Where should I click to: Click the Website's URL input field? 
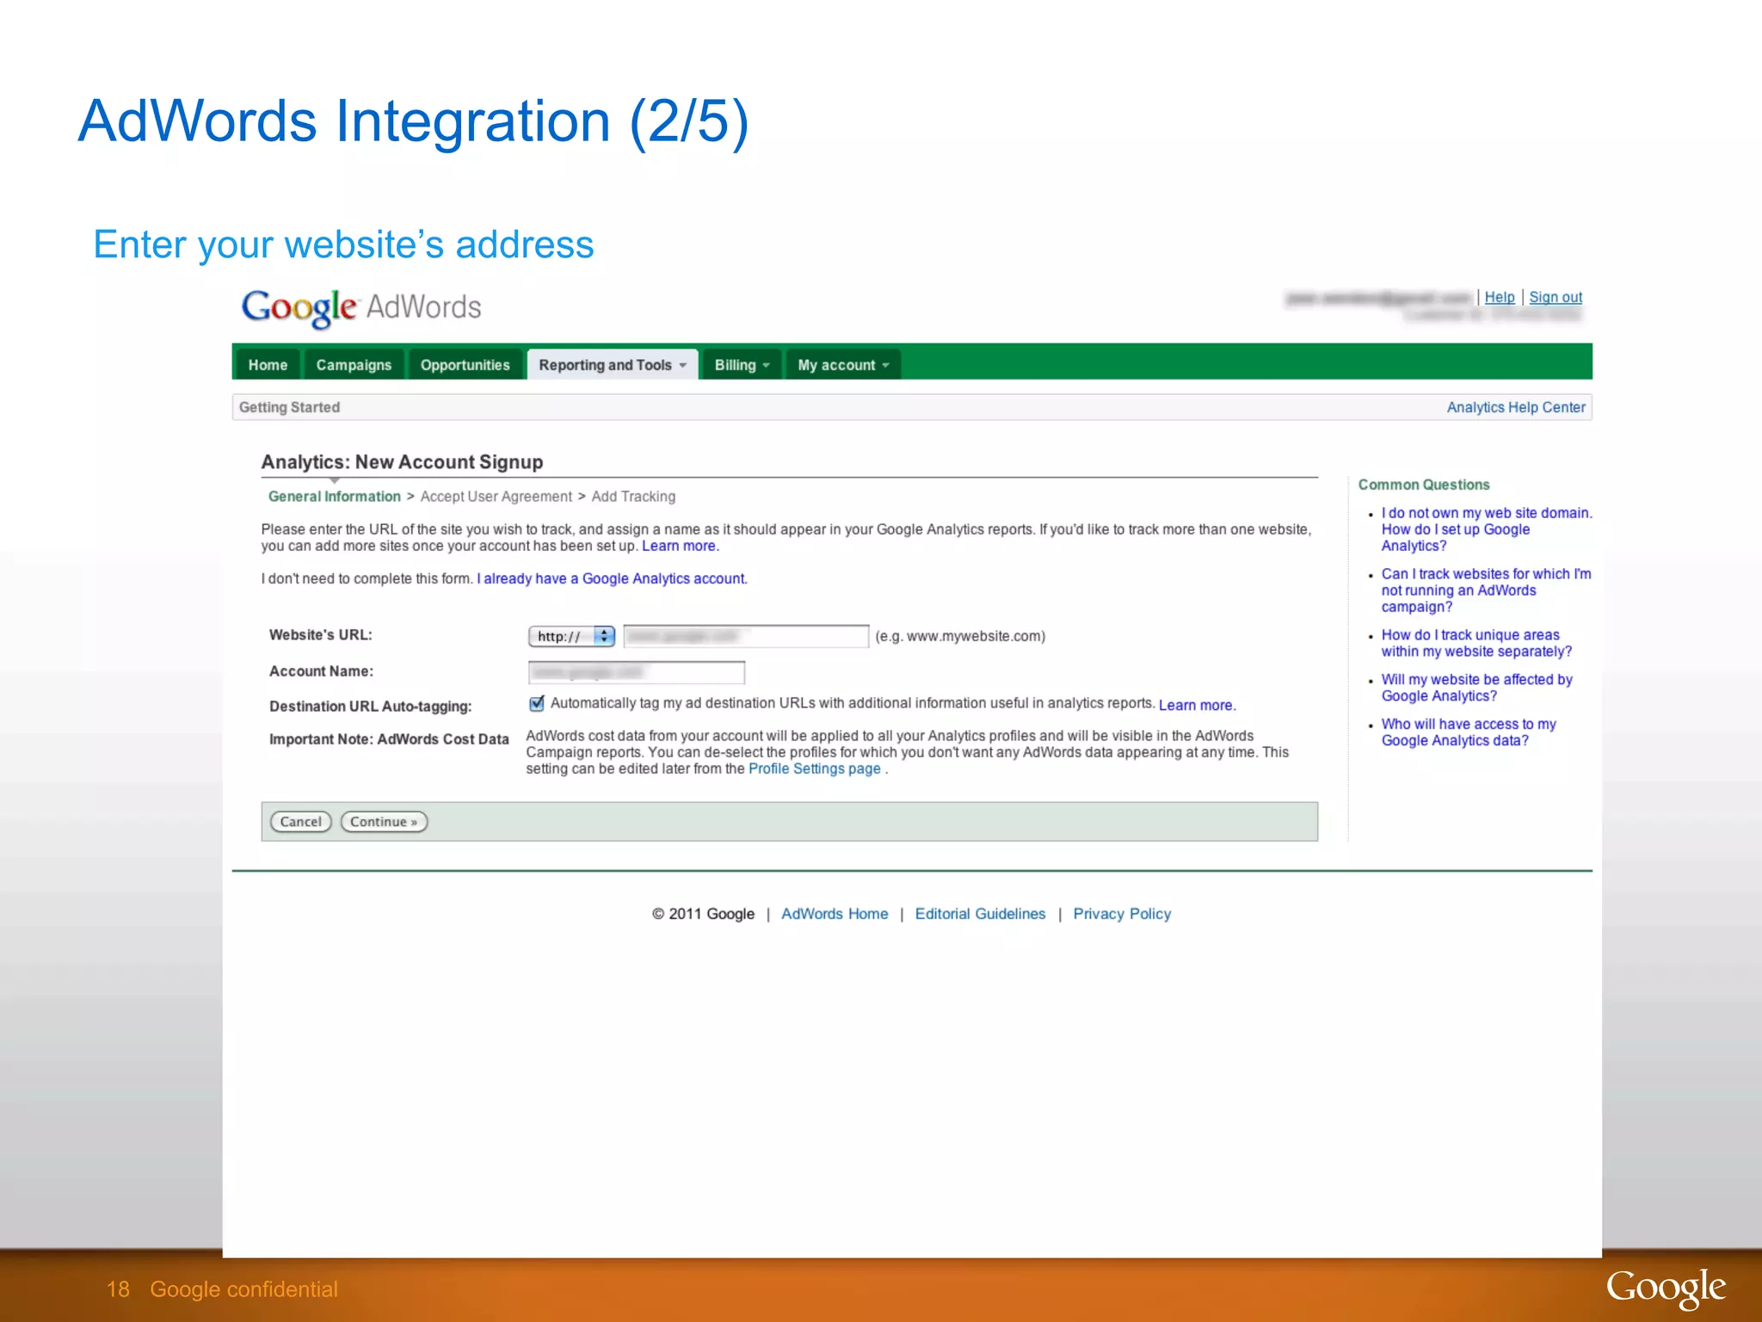point(746,636)
